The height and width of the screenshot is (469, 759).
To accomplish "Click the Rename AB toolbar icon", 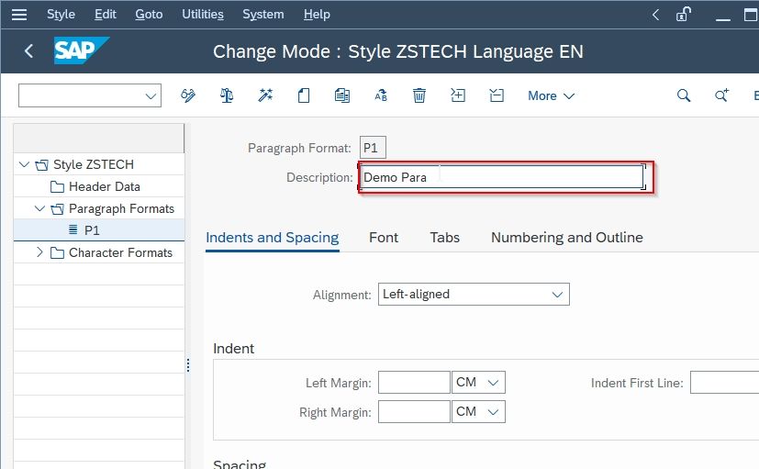I will coord(381,95).
